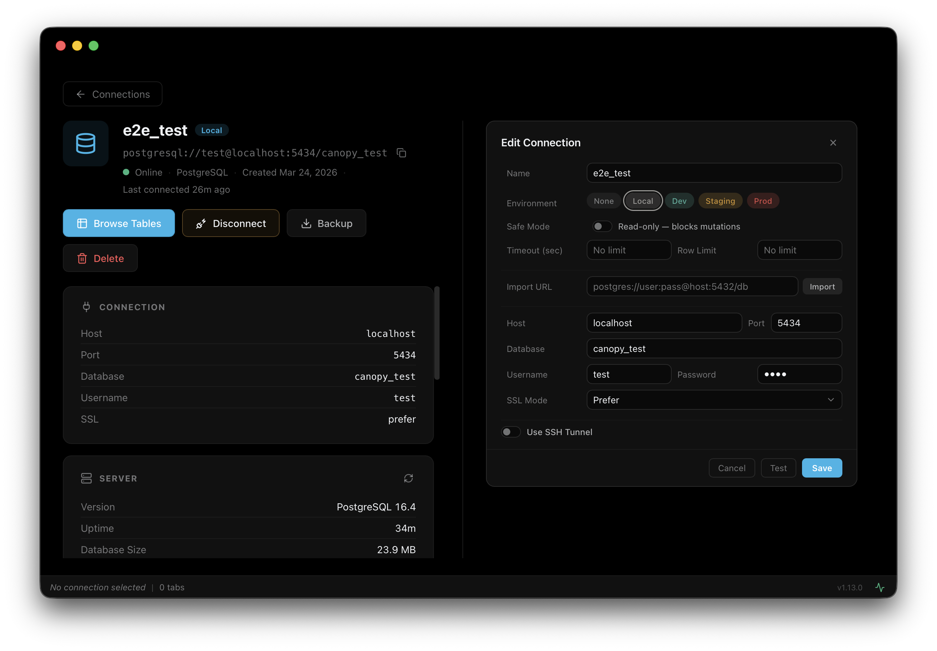Select the Staging environment option
The width and height of the screenshot is (937, 651).
[x=720, y=201]
